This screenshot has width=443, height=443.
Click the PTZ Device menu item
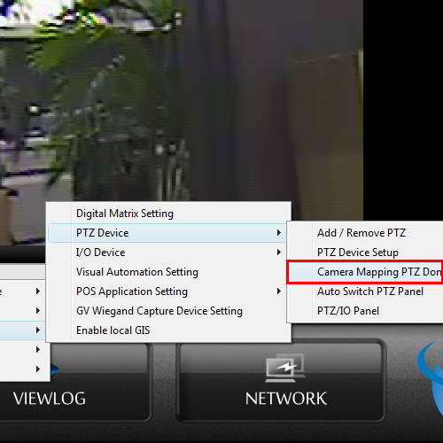pos(167,233)
